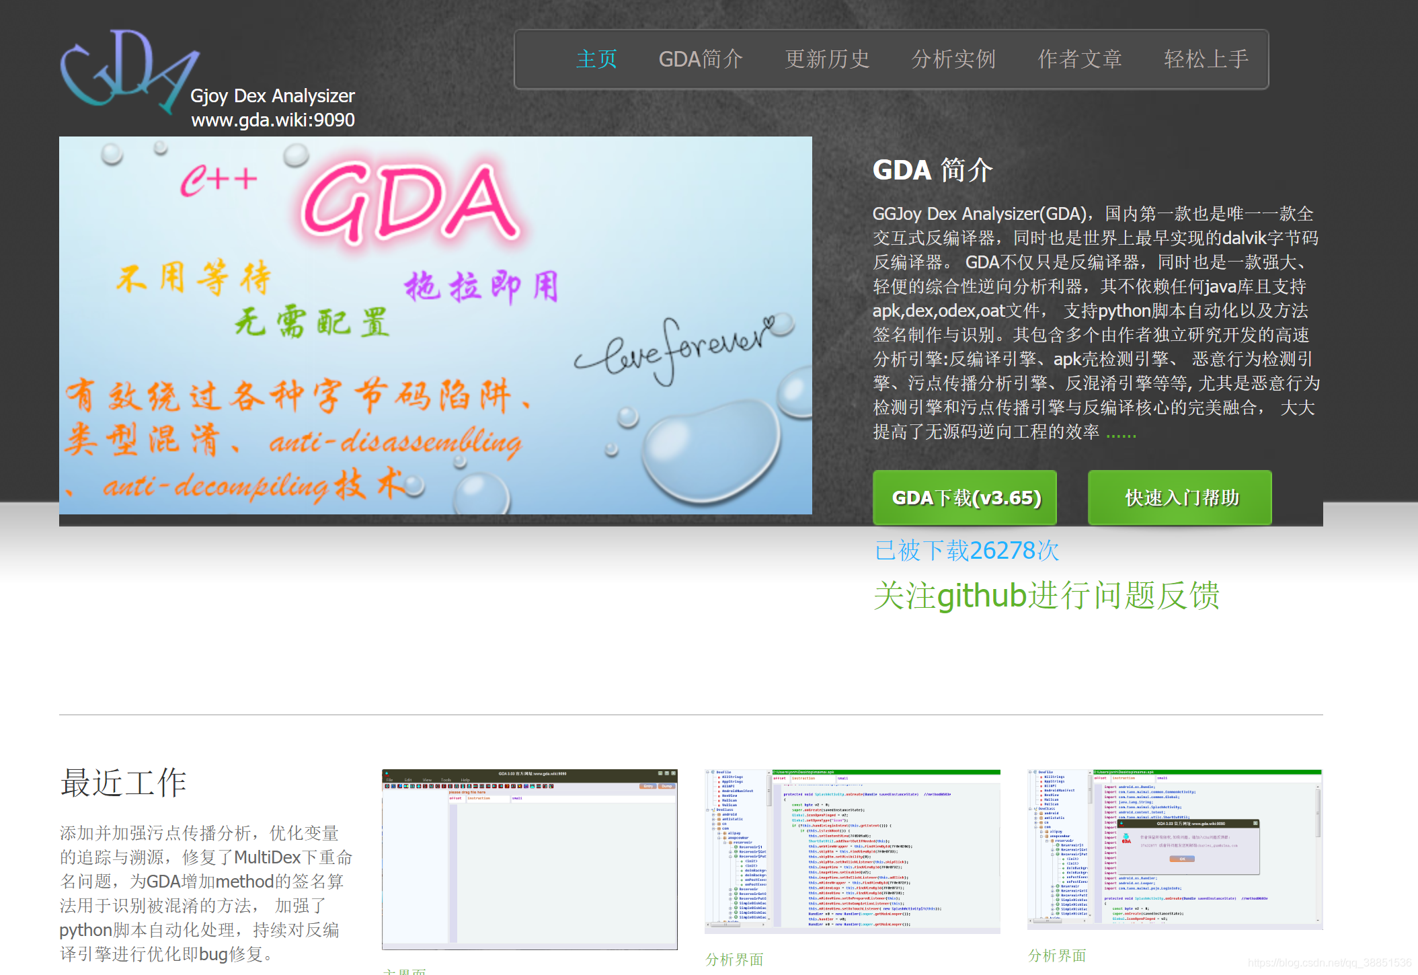Viewport: 1418px width, 975px height.
Task: Click the GDA logo in the header
Action: pos(130,71)
